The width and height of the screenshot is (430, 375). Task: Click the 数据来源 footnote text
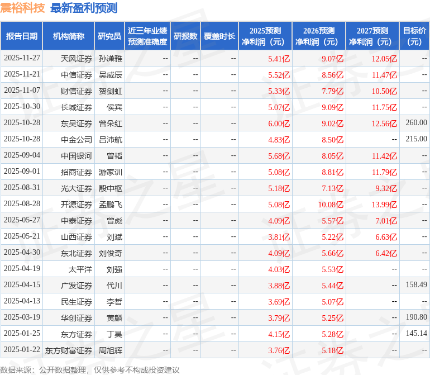(x=90, y=370)
